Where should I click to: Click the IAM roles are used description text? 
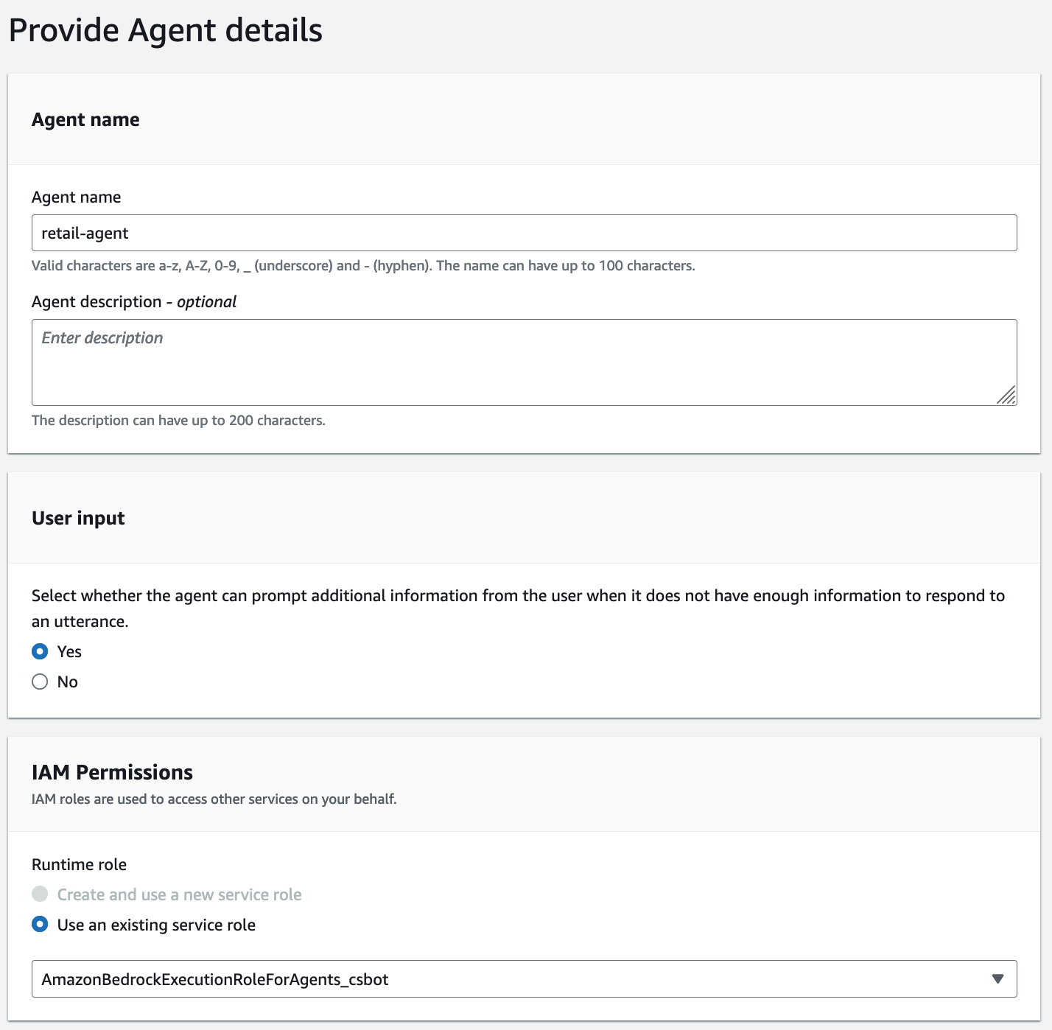214,799
